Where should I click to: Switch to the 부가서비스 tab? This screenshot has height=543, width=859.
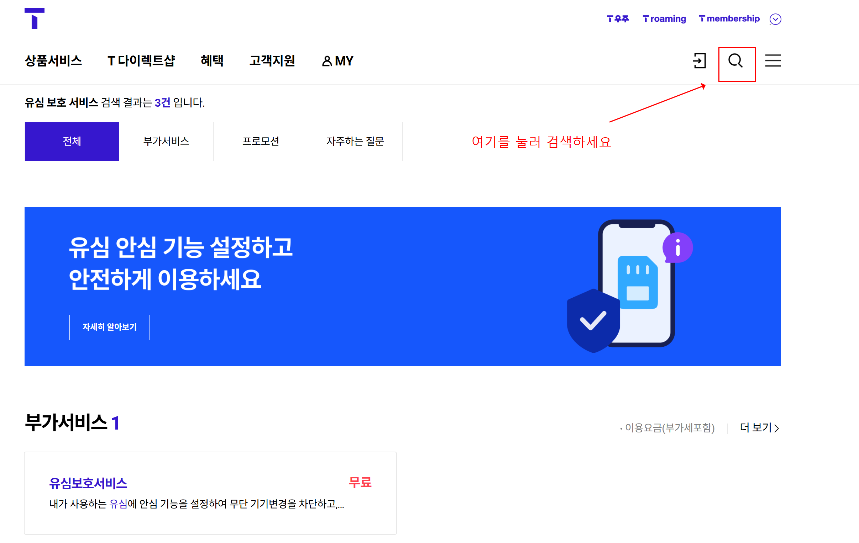pyautogui.click(x=166, y=142)
